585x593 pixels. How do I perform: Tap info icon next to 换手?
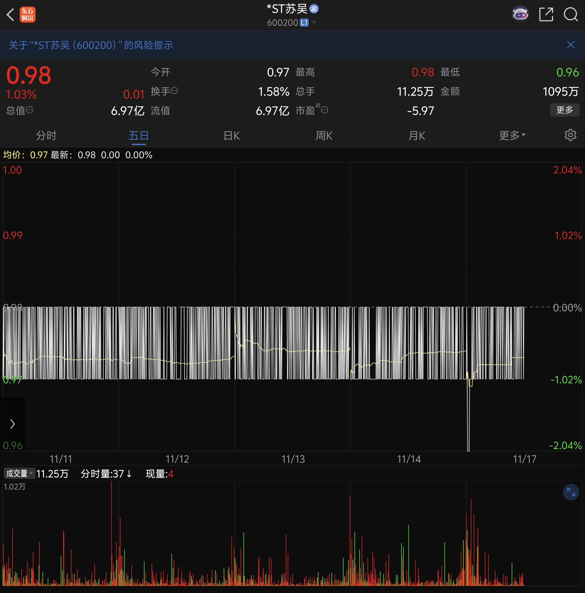tap(174, 90)
